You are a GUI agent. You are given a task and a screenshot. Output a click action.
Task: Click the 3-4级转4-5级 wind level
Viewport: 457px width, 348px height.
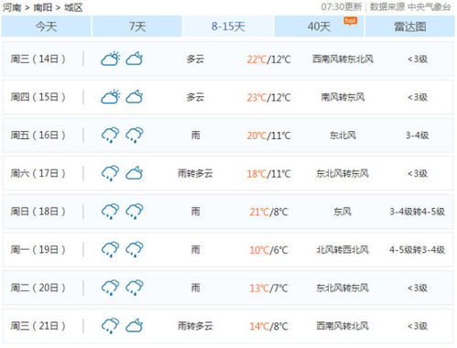click(417, 212)
